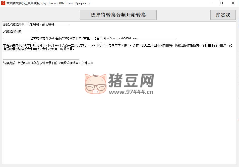Click the red app icon in title bar
This screenshot has height=167, width=239.
point(3,3)
